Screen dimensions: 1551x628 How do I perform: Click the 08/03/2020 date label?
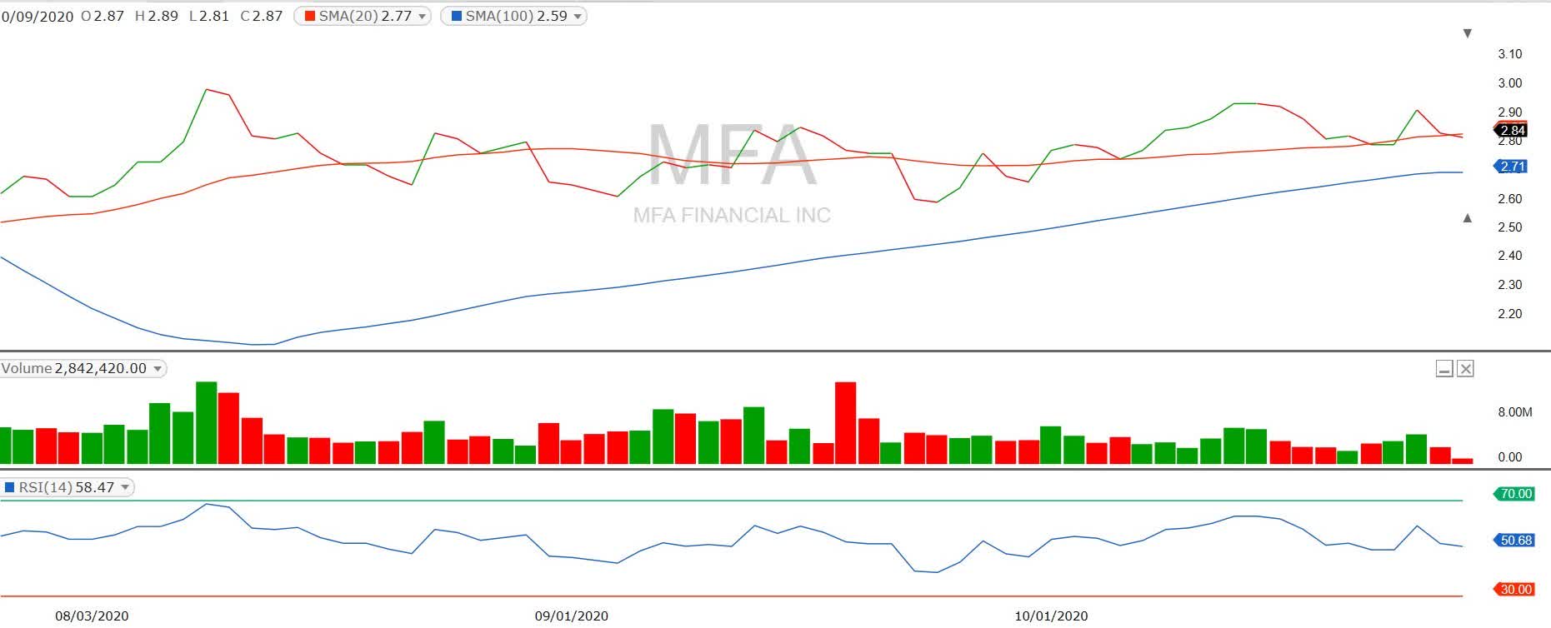click(92, 616)
